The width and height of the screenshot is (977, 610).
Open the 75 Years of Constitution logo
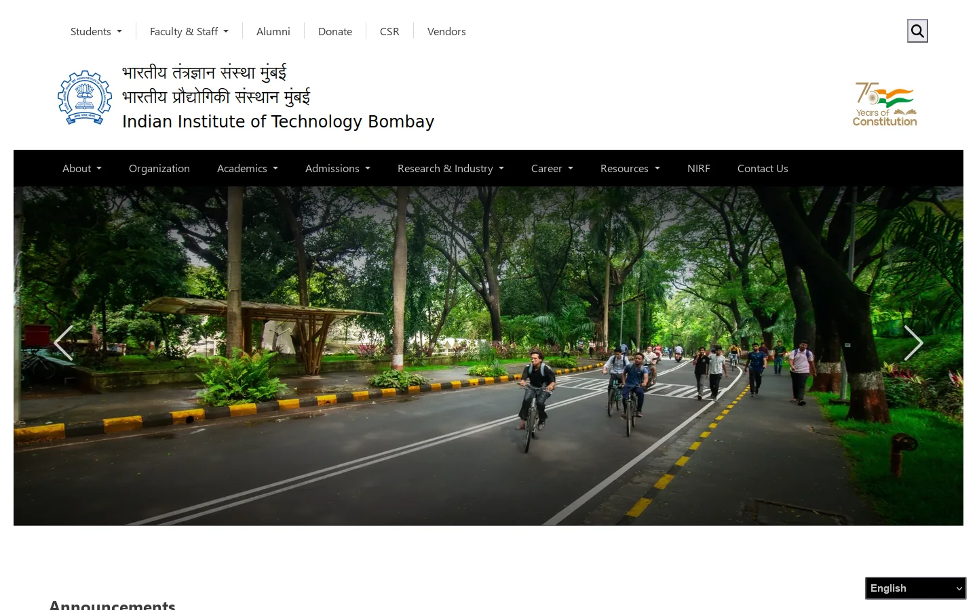click(x=885, y=104)
